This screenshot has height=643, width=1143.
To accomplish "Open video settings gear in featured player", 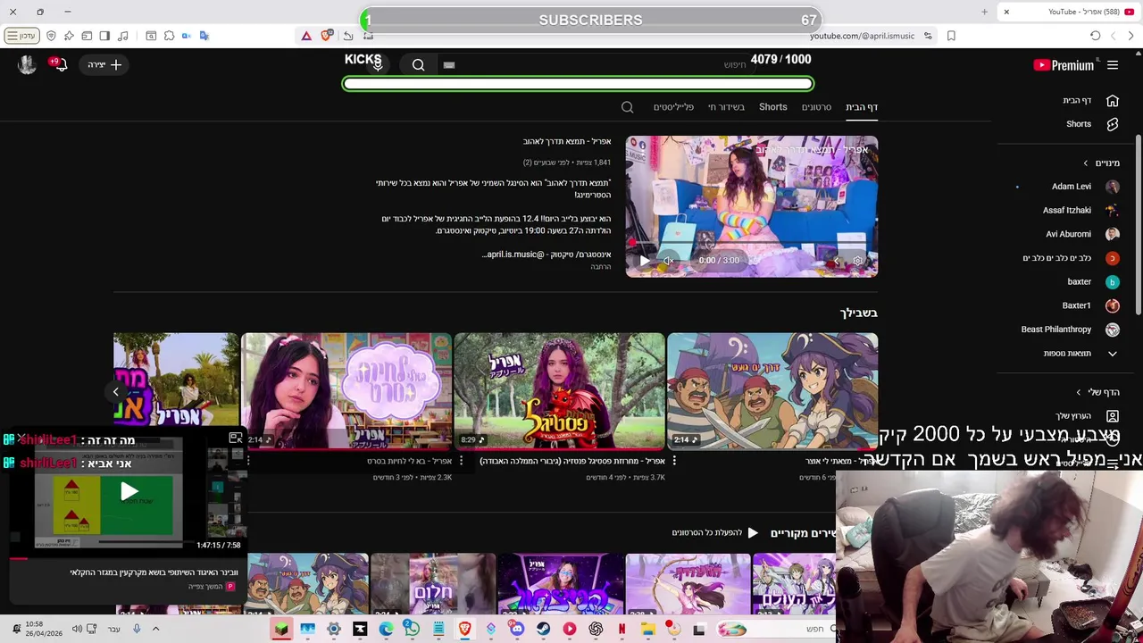I will (x=857, y=261).
